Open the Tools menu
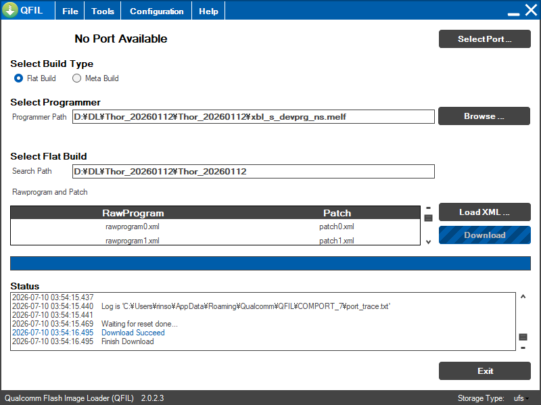Viewport: 541px width, 405px height. pos(103,11)
